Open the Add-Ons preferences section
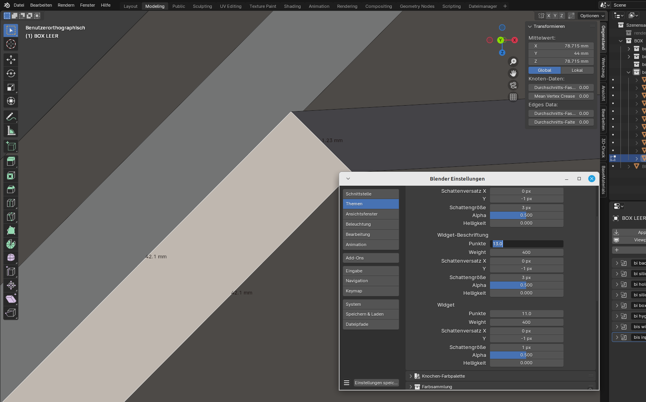 pos(371,258)
